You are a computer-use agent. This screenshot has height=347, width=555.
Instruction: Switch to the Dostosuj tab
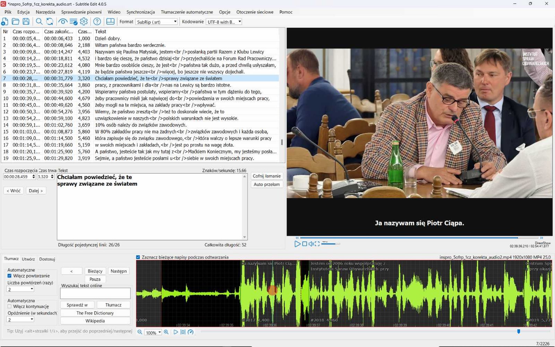(47, 259)
